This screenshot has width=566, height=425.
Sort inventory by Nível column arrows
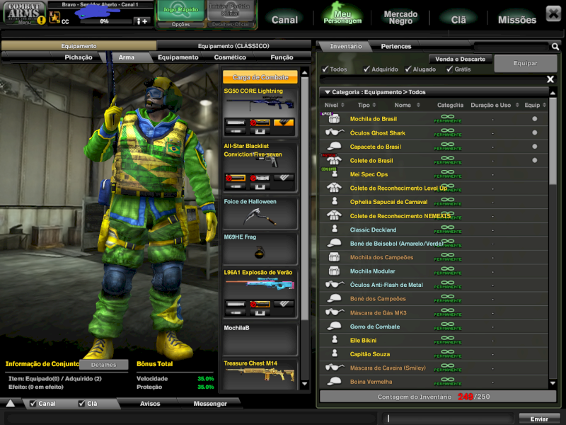pos(342,105)
